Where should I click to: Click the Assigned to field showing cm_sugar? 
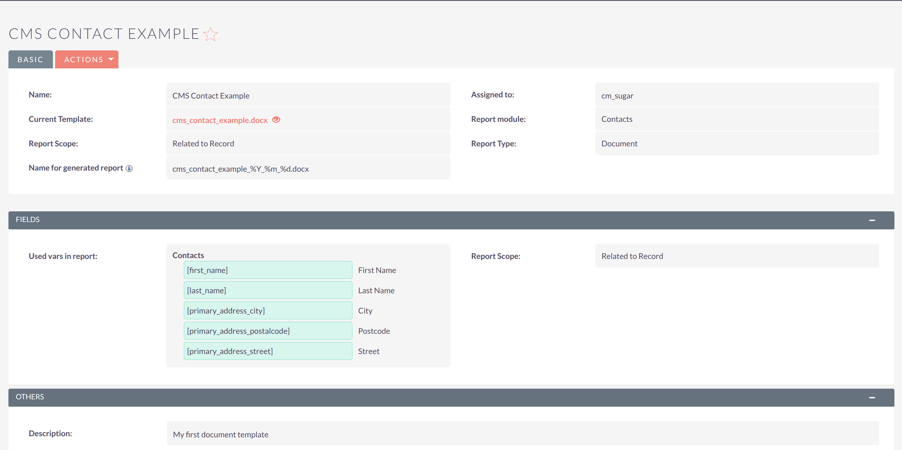coord(737,95)
